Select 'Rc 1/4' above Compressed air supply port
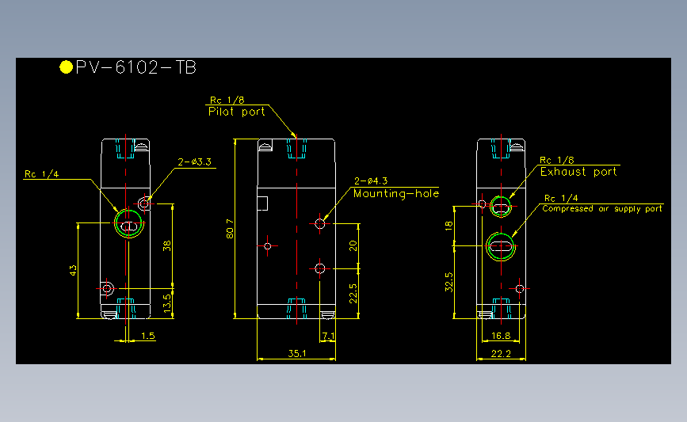 [561, 198]
